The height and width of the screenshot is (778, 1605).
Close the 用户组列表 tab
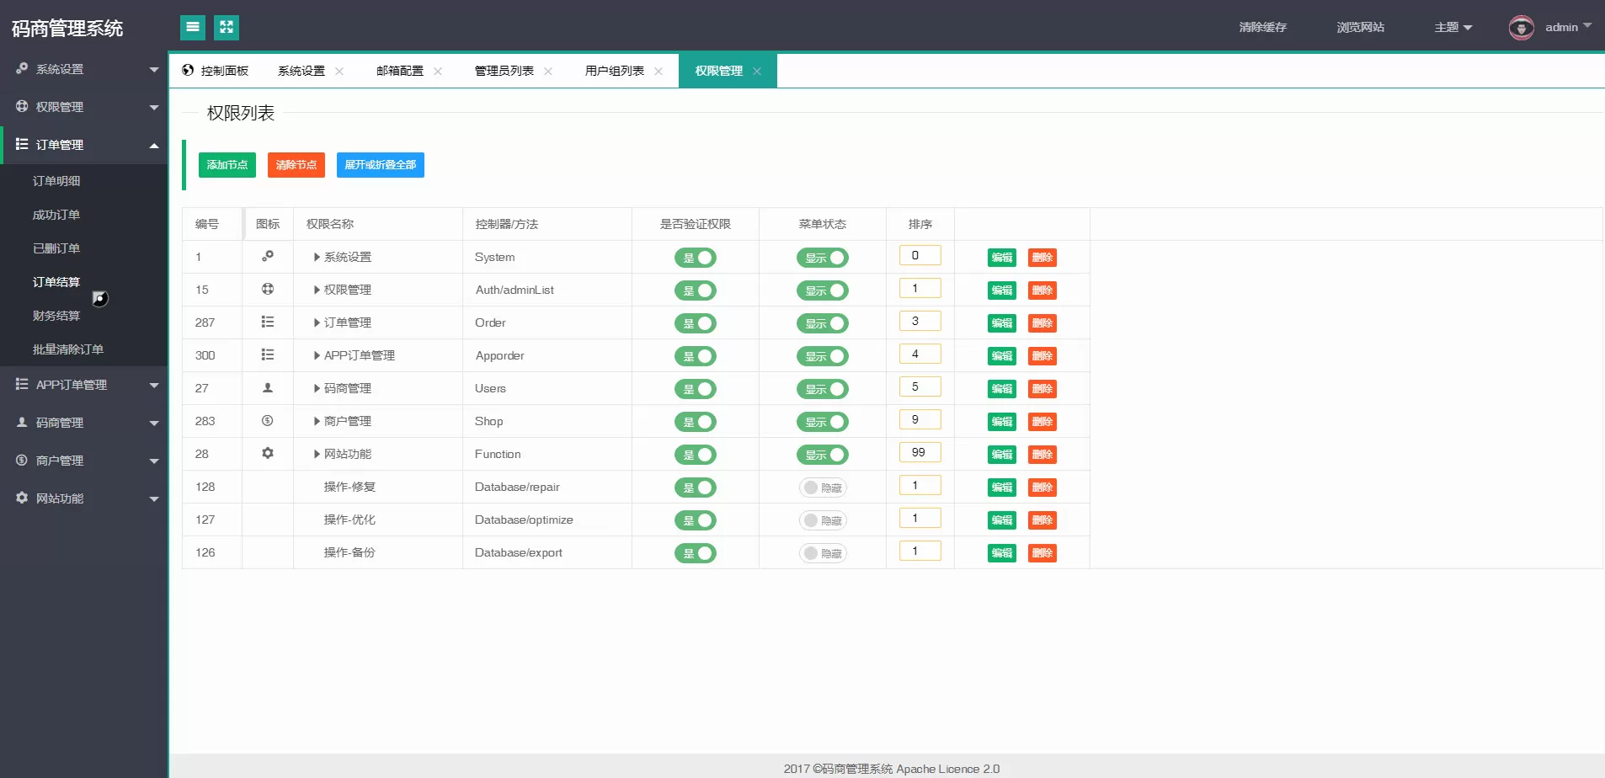pos(659,72)
